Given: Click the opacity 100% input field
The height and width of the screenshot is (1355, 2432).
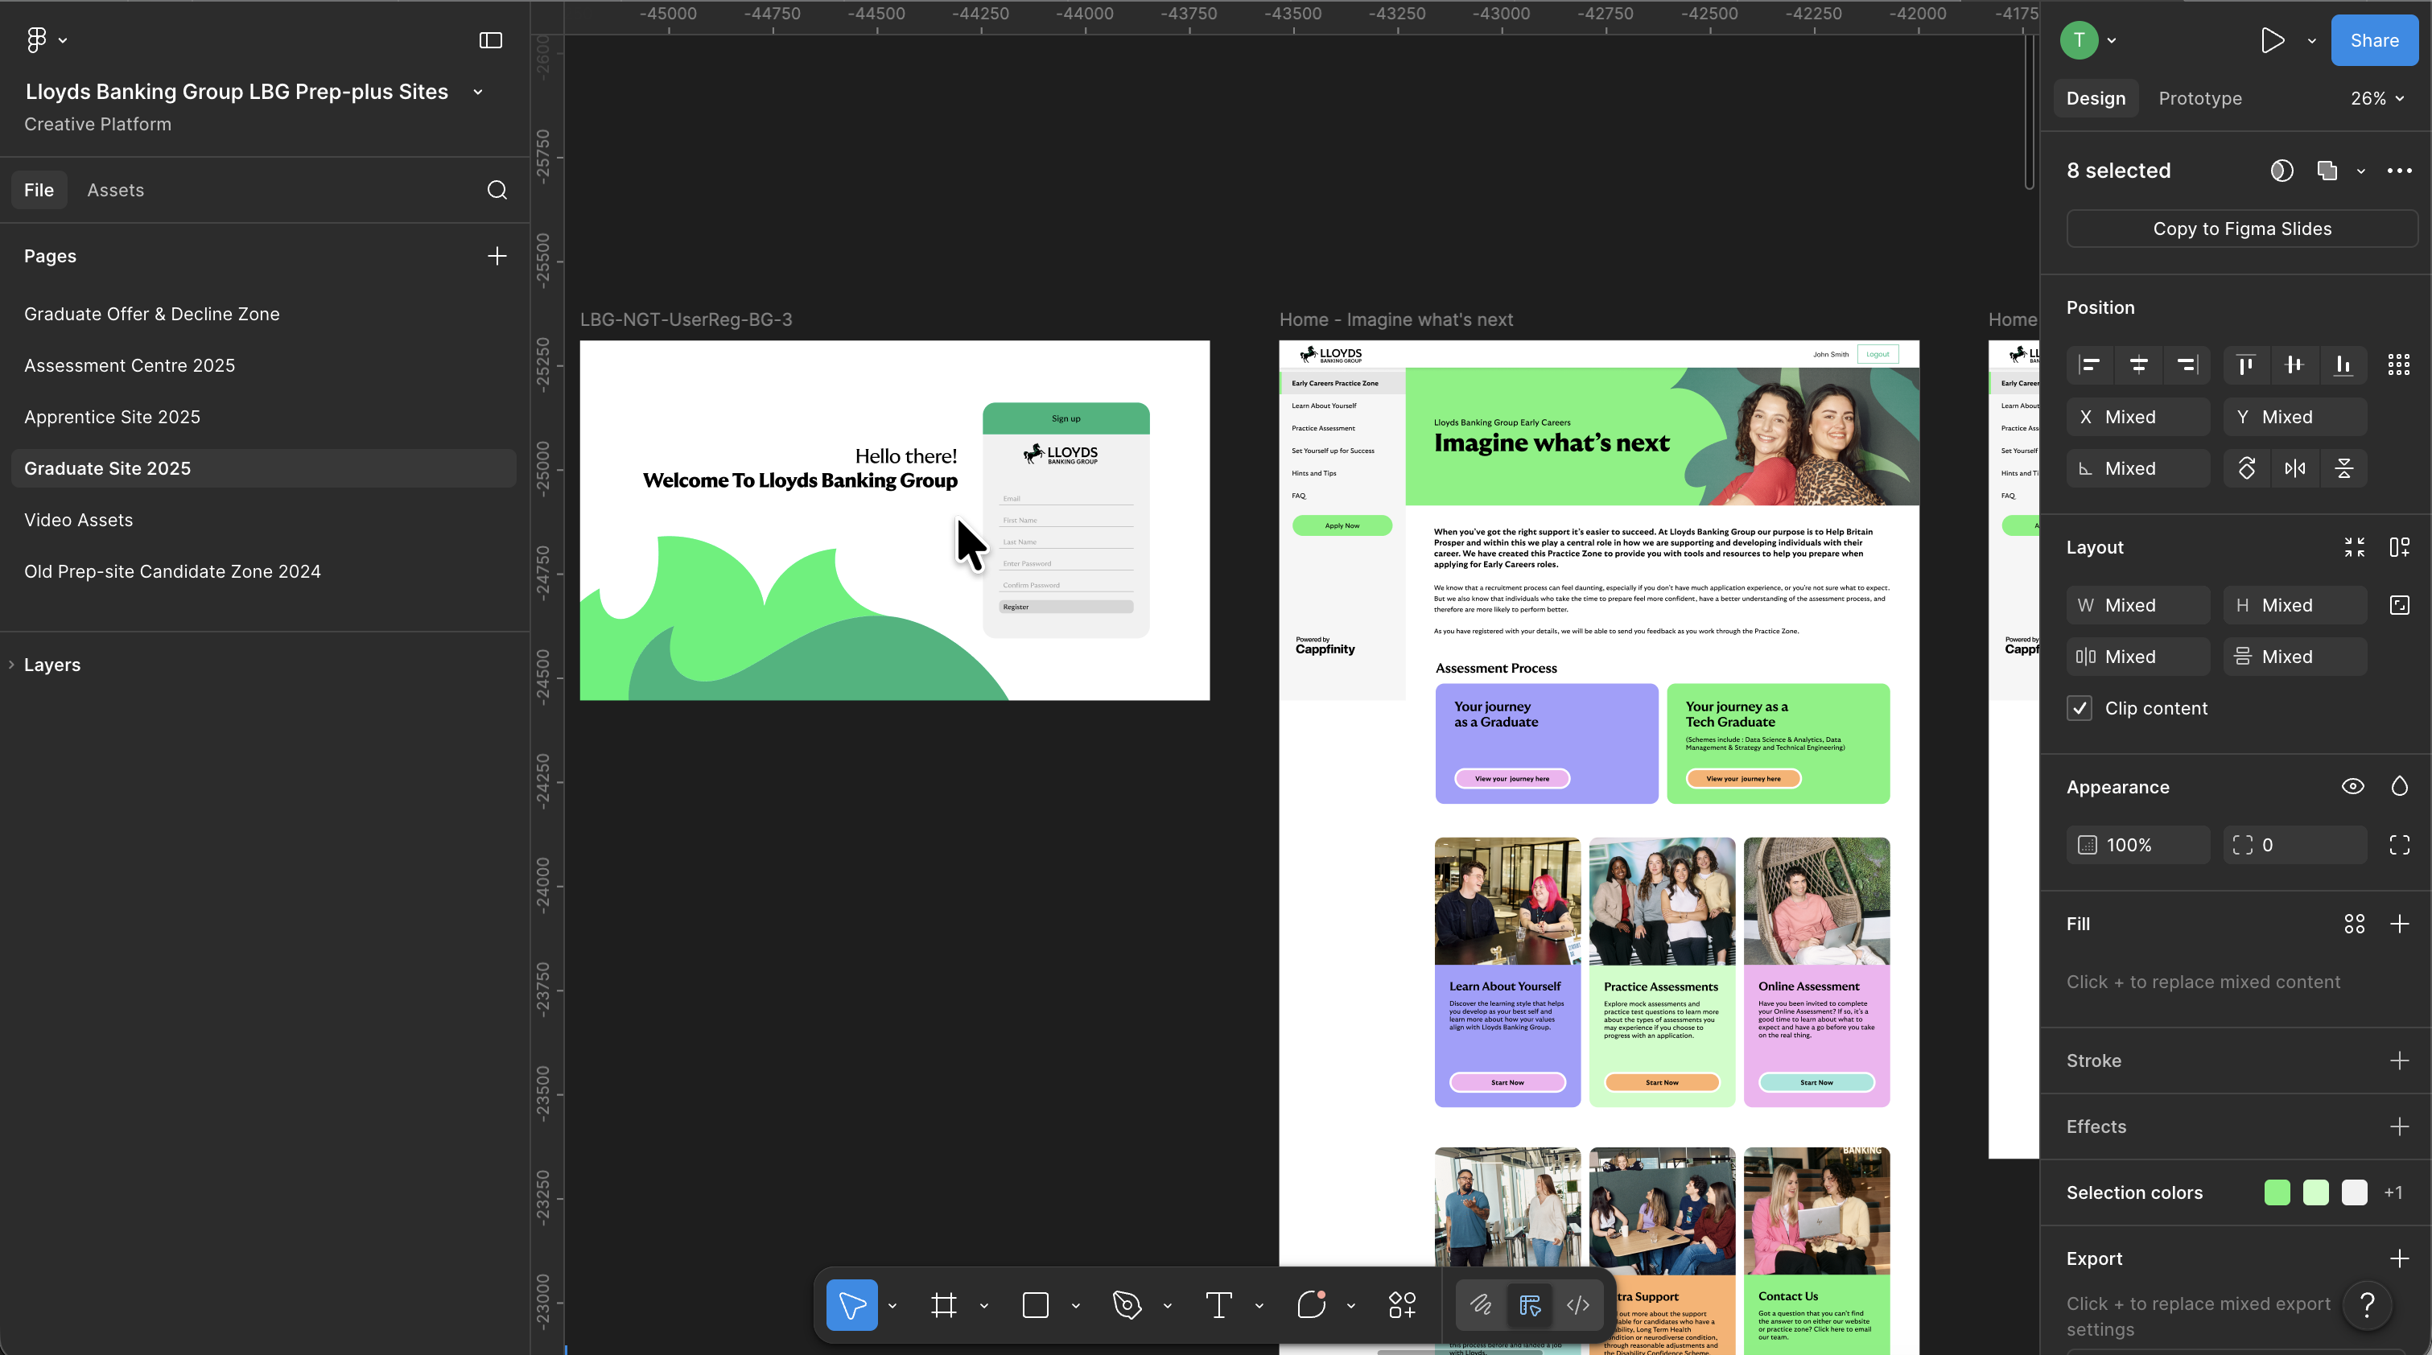Looking at the screenshot, I should coord(2138,845).
